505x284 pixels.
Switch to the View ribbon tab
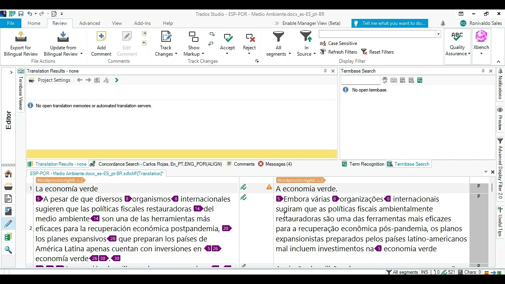tap(117, 23)
